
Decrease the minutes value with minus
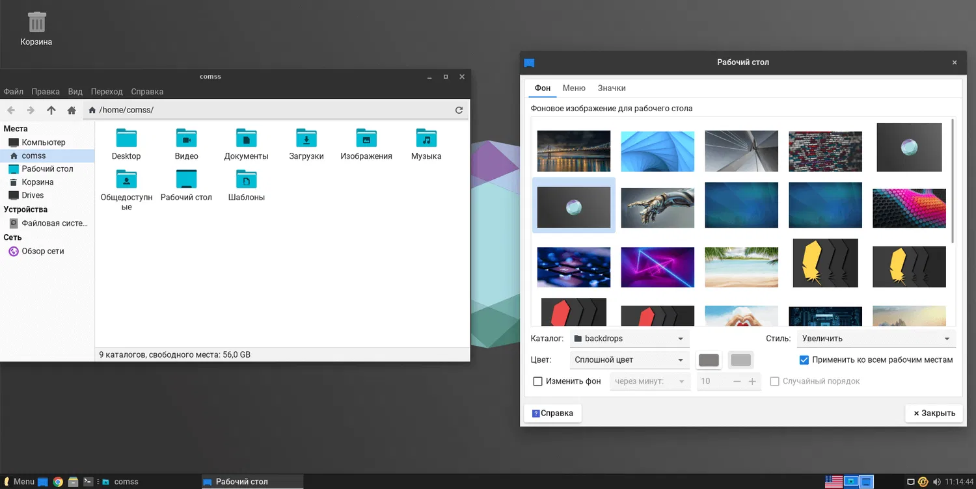pos(737,381)
